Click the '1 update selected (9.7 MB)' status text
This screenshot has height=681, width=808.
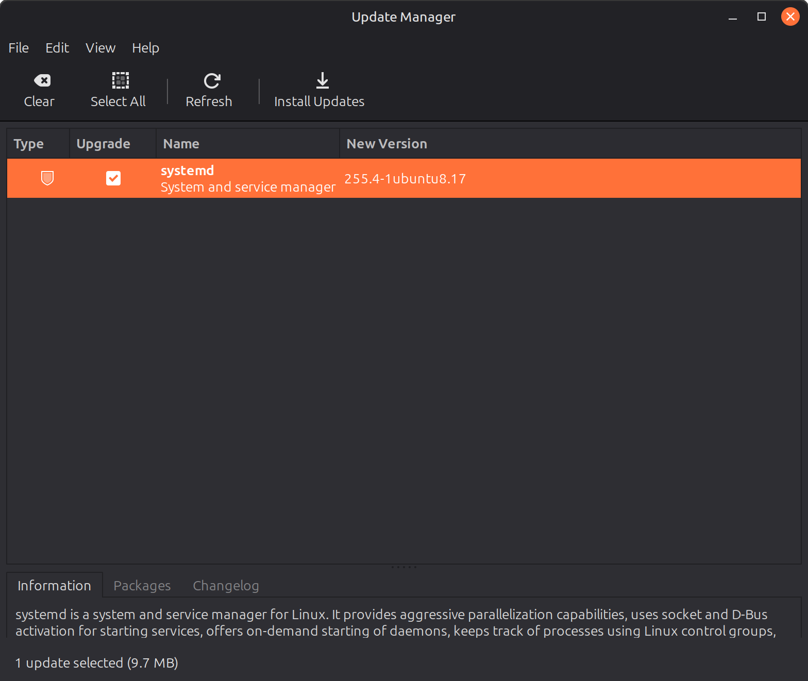97,663
